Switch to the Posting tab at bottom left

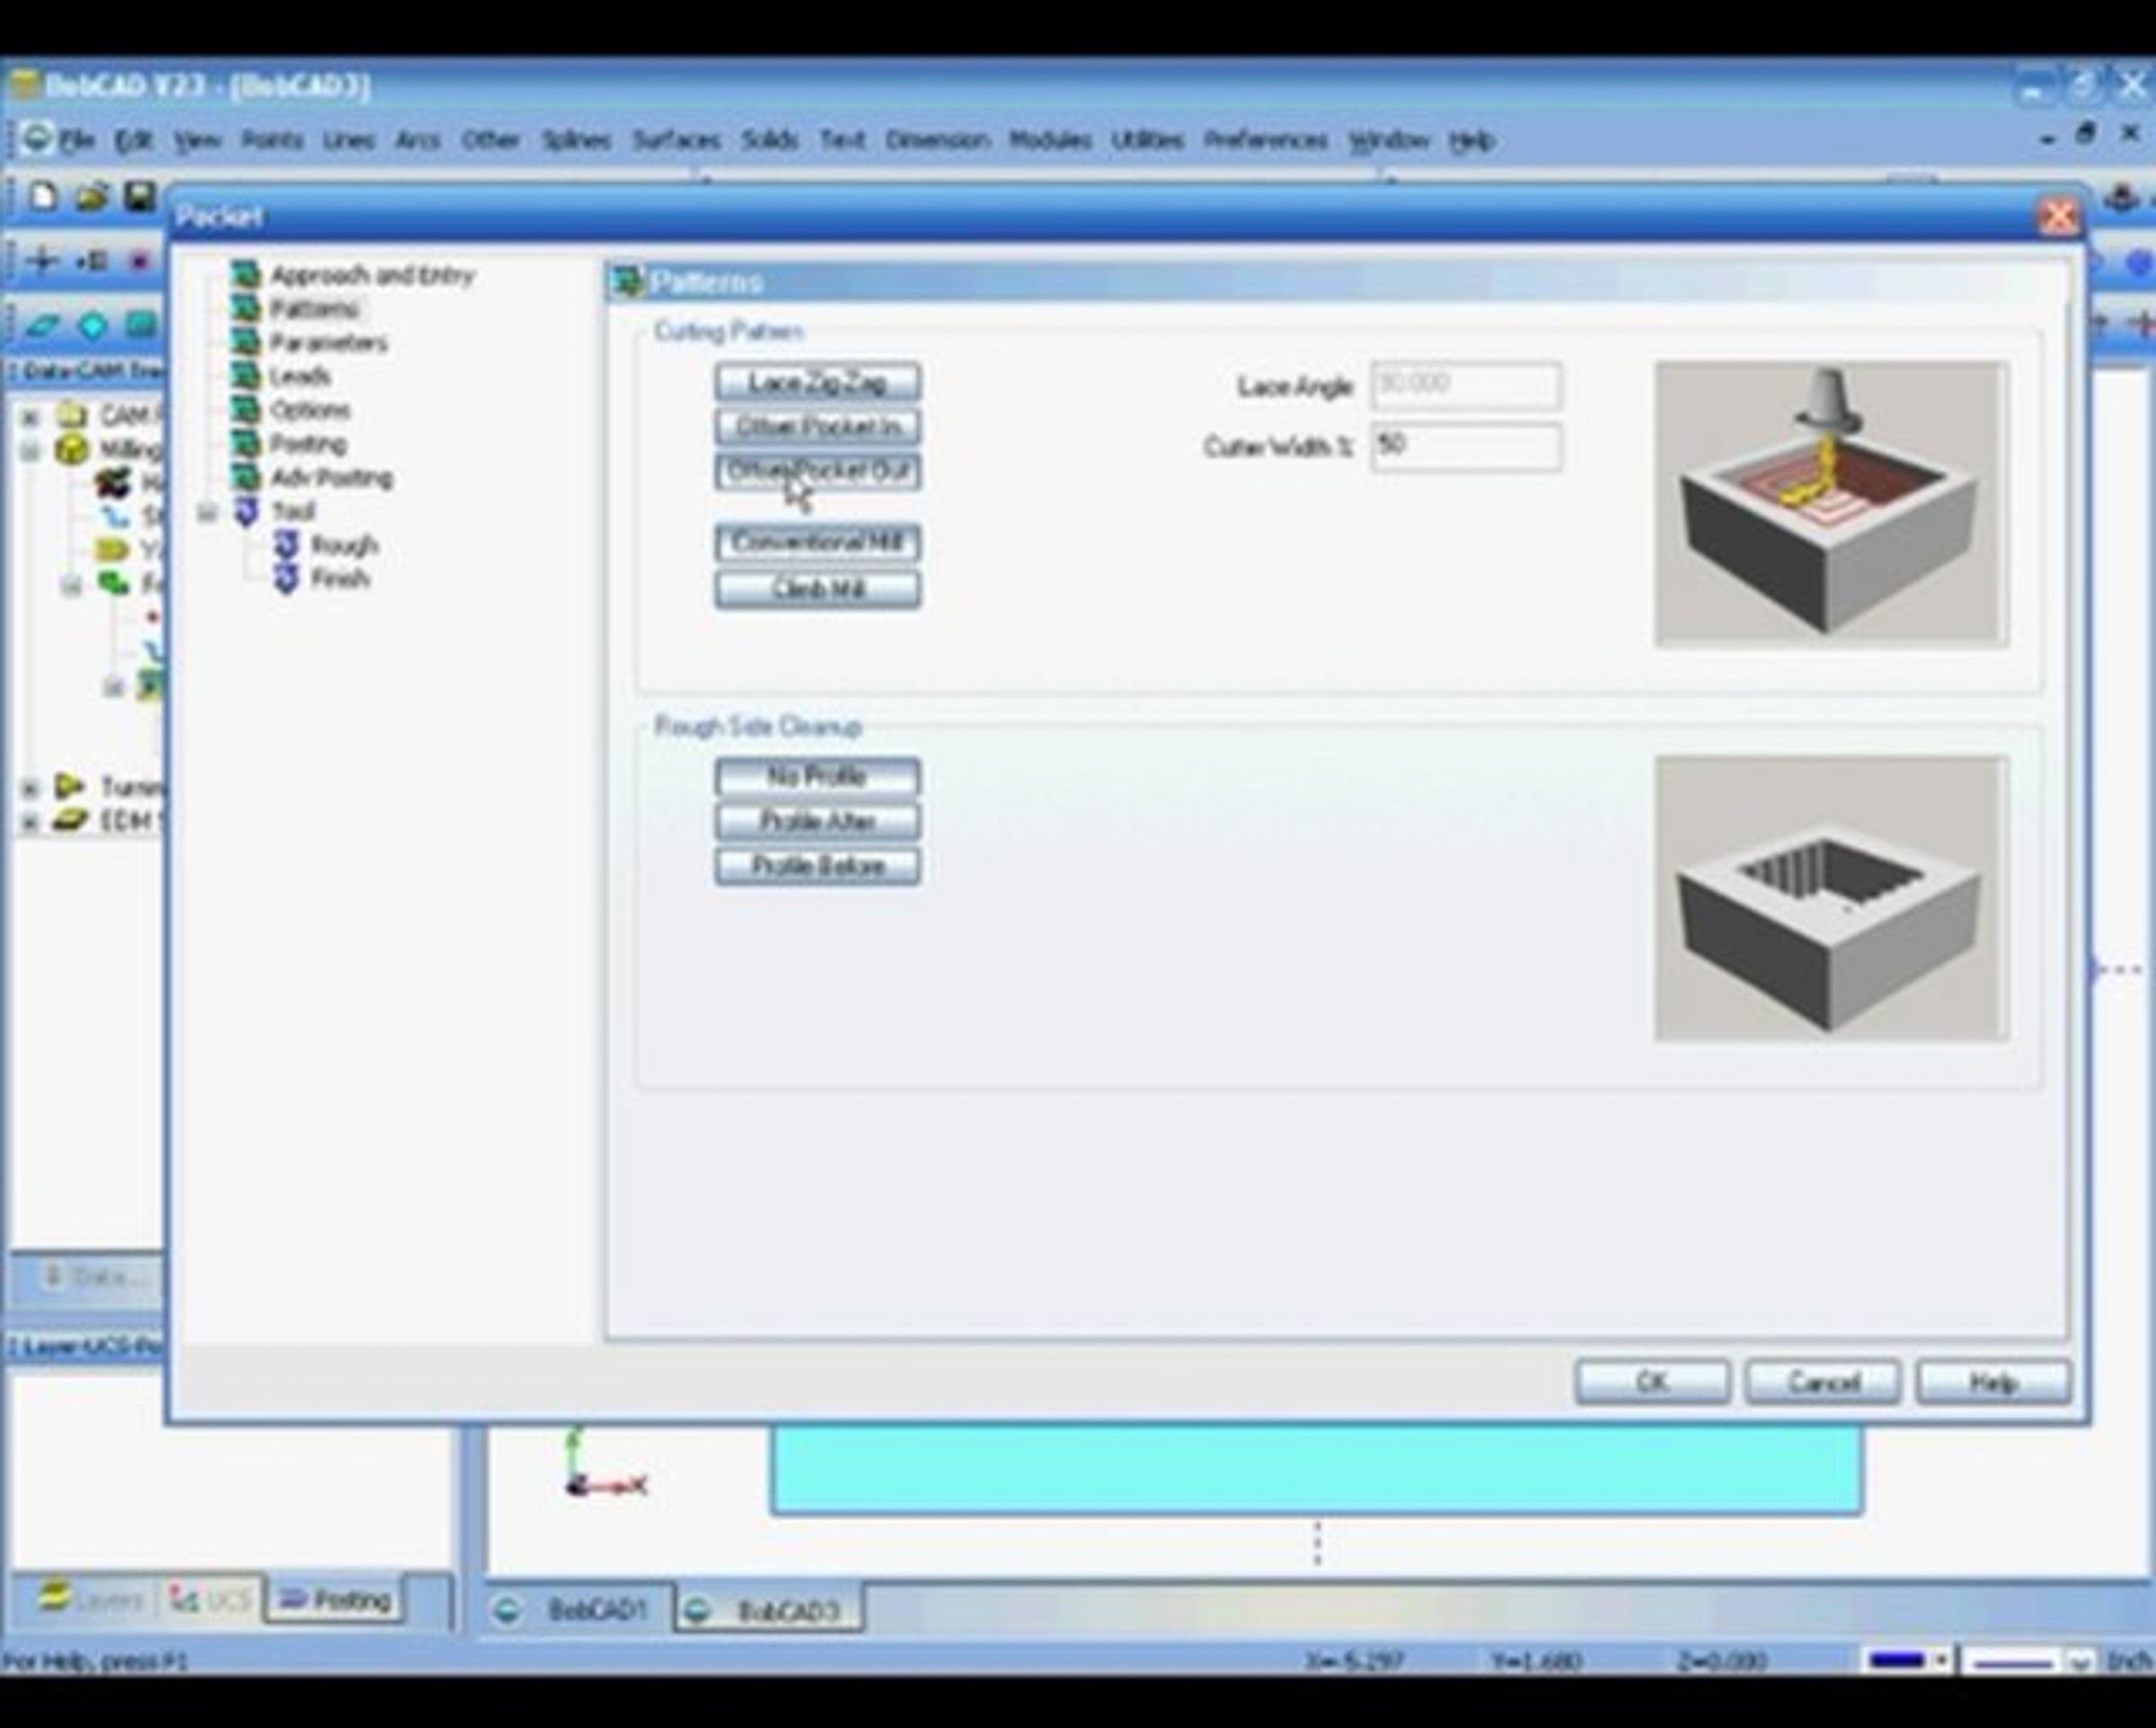tap(334, 1599)
